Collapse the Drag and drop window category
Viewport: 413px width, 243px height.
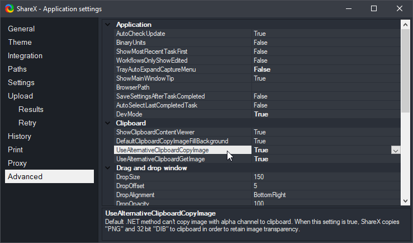point(107,168)
